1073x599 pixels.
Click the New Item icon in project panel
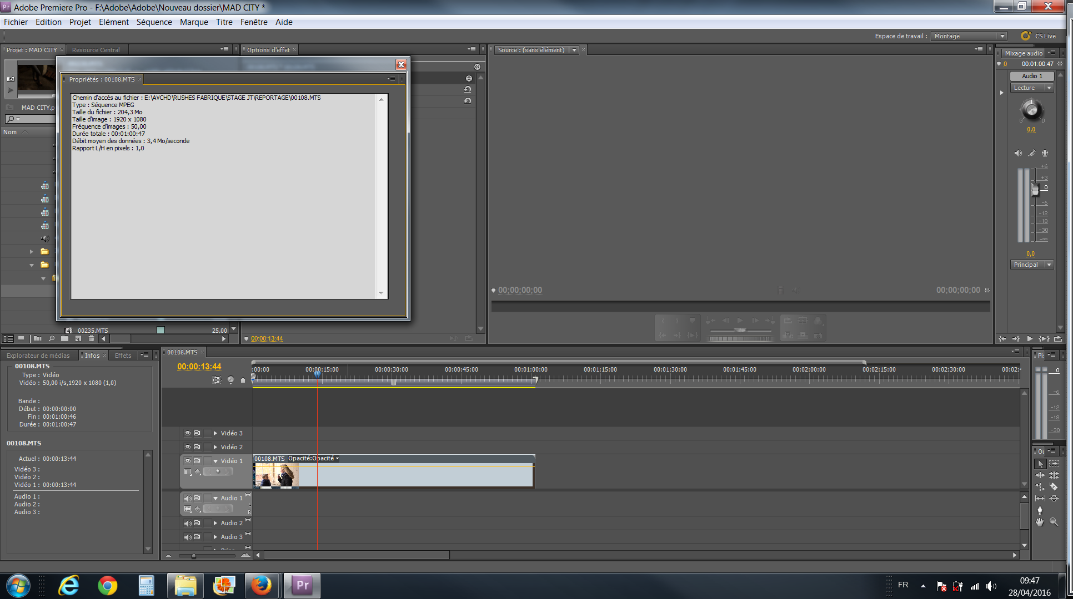click(x=78, y=338)
